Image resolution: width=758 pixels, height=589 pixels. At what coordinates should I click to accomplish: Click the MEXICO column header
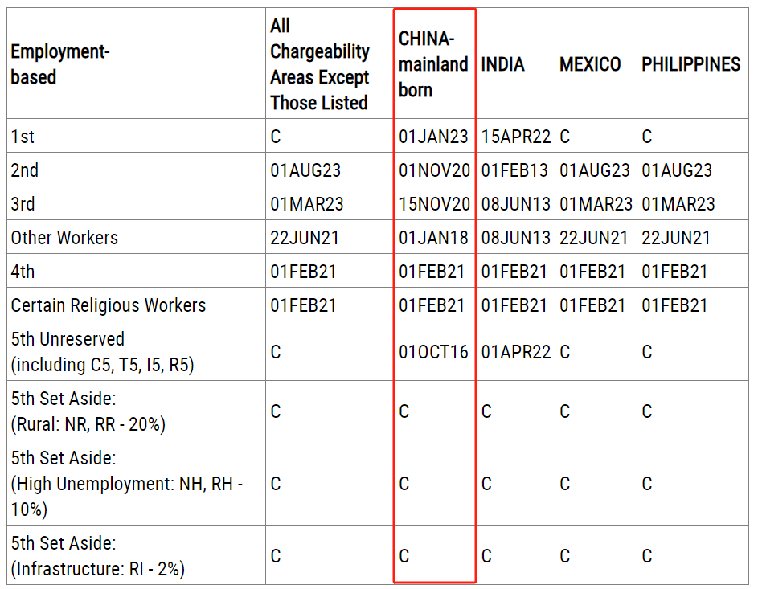point(590,64)
